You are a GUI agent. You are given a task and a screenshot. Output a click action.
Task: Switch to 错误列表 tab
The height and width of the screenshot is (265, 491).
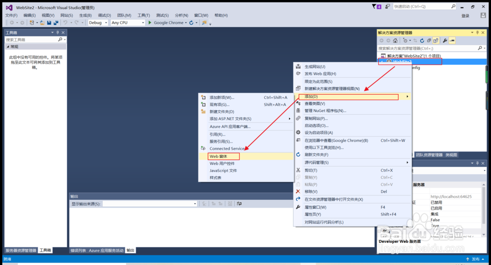(78, 250)
